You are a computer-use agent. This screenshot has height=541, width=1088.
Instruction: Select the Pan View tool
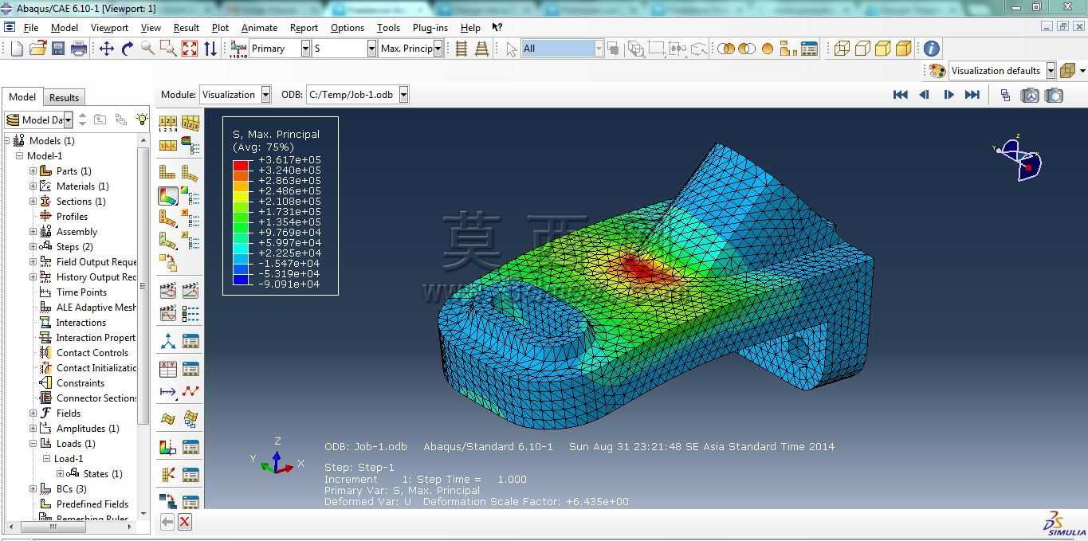[x=107, y=49]
